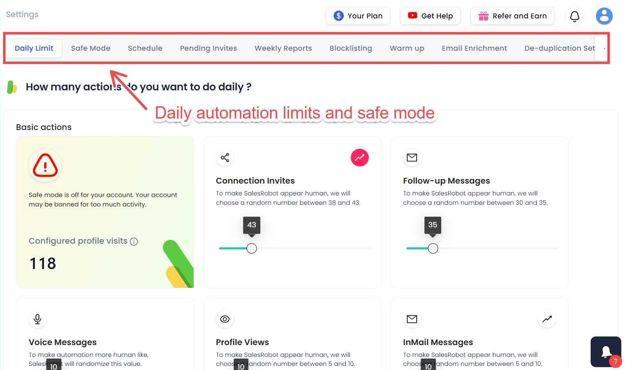Click the Profile Views eye icon
625x370 pixels.
tap(225, 319)
